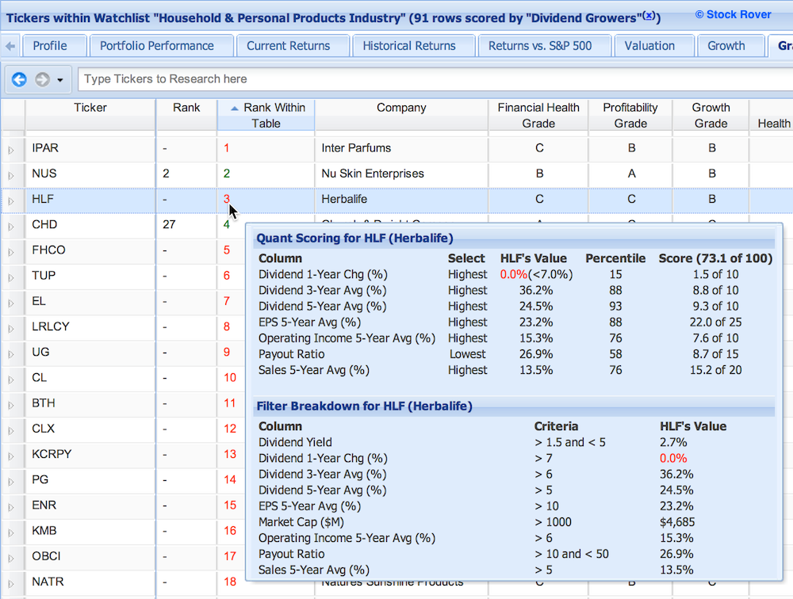Expand the UG row
This screenshot has height=599, width=793.
(x=11, y=354)
